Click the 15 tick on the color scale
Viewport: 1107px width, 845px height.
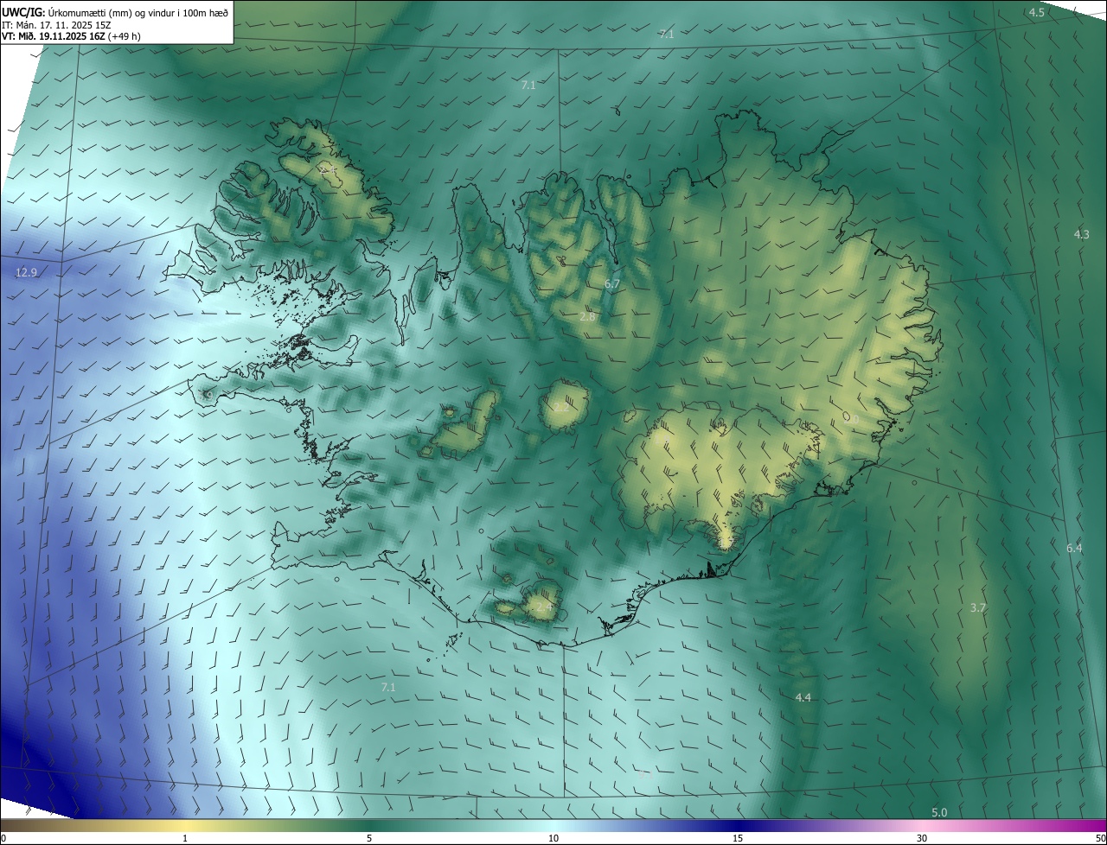(738, 839)
